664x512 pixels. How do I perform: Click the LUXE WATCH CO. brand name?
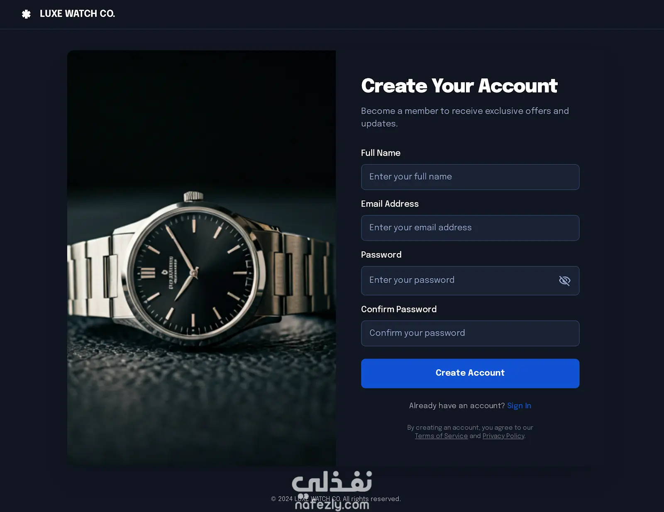77,14
